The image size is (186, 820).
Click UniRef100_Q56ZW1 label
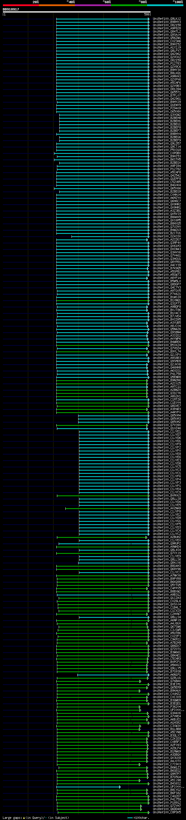tap(167, 38)
